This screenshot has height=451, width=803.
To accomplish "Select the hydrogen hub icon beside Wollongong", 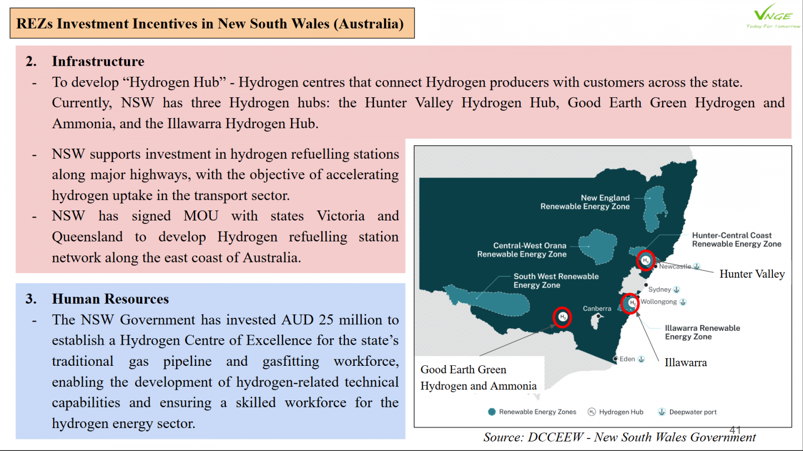I will point(631,303).
